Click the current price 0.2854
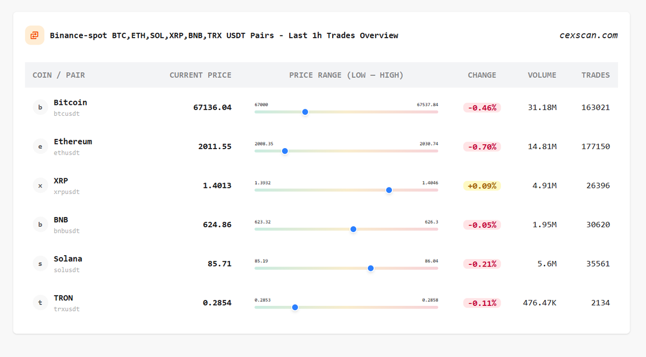Viewport: 646px width, 357px height. click(217, 303)
